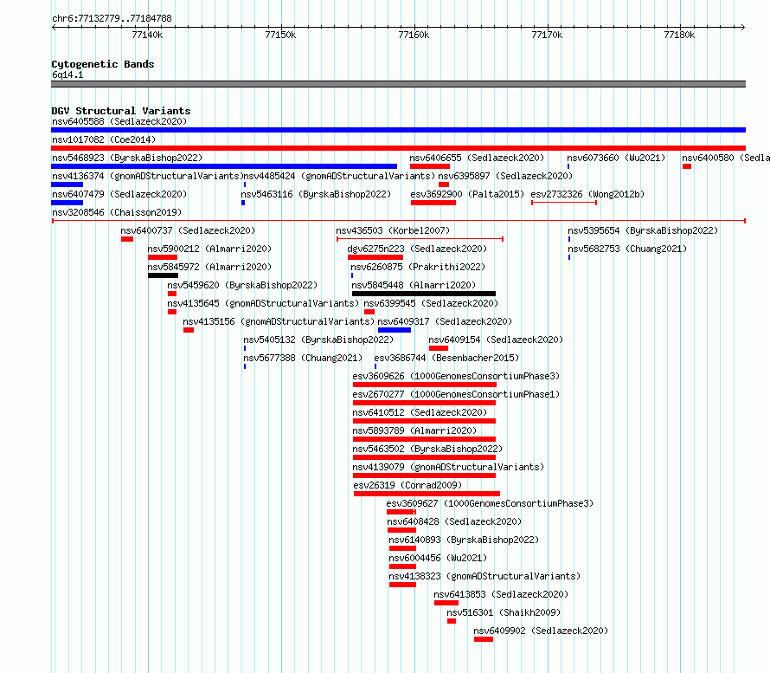Click nsv6409902 (Sedlazeck2020) label
This screenshot has height=673, width=770.
tap(541, 631)
